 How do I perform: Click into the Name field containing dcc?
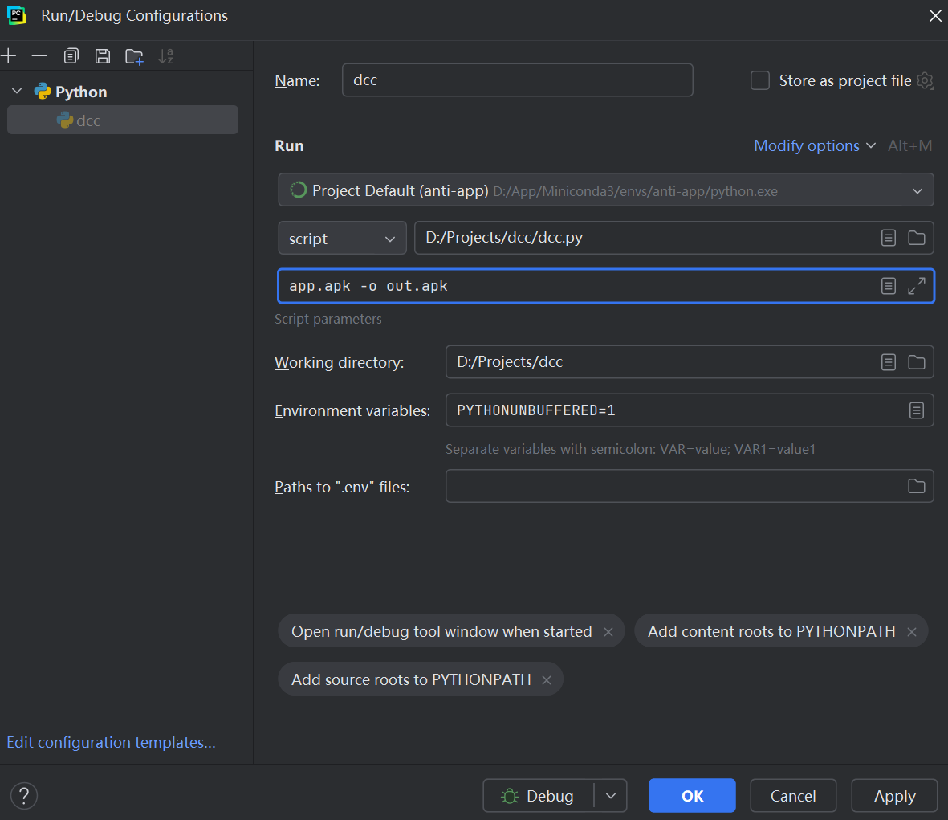click(518, 80)
